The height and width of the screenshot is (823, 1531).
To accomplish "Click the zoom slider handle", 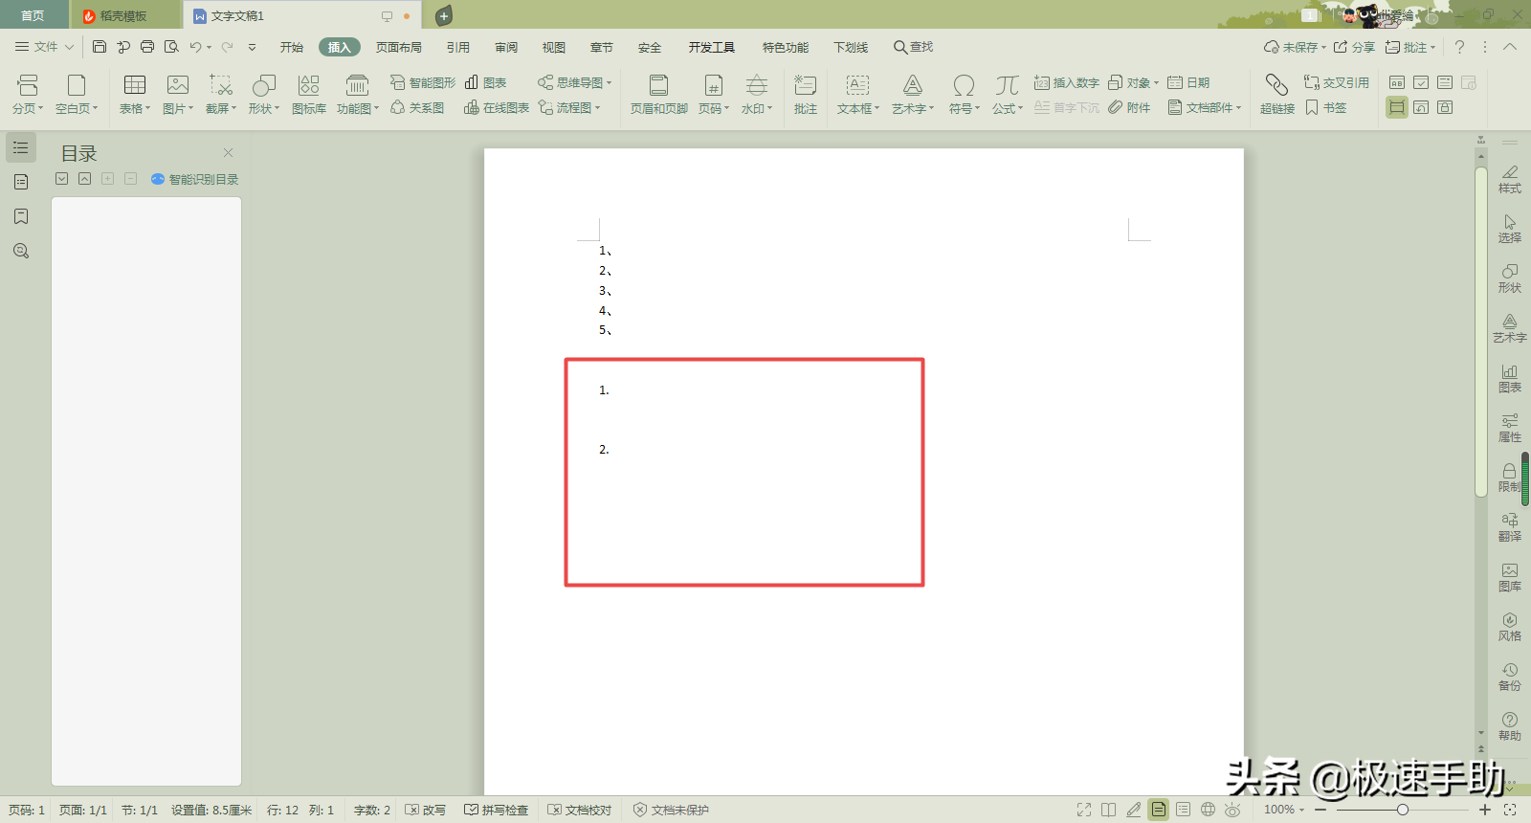I will click(x=1403, y=810).
